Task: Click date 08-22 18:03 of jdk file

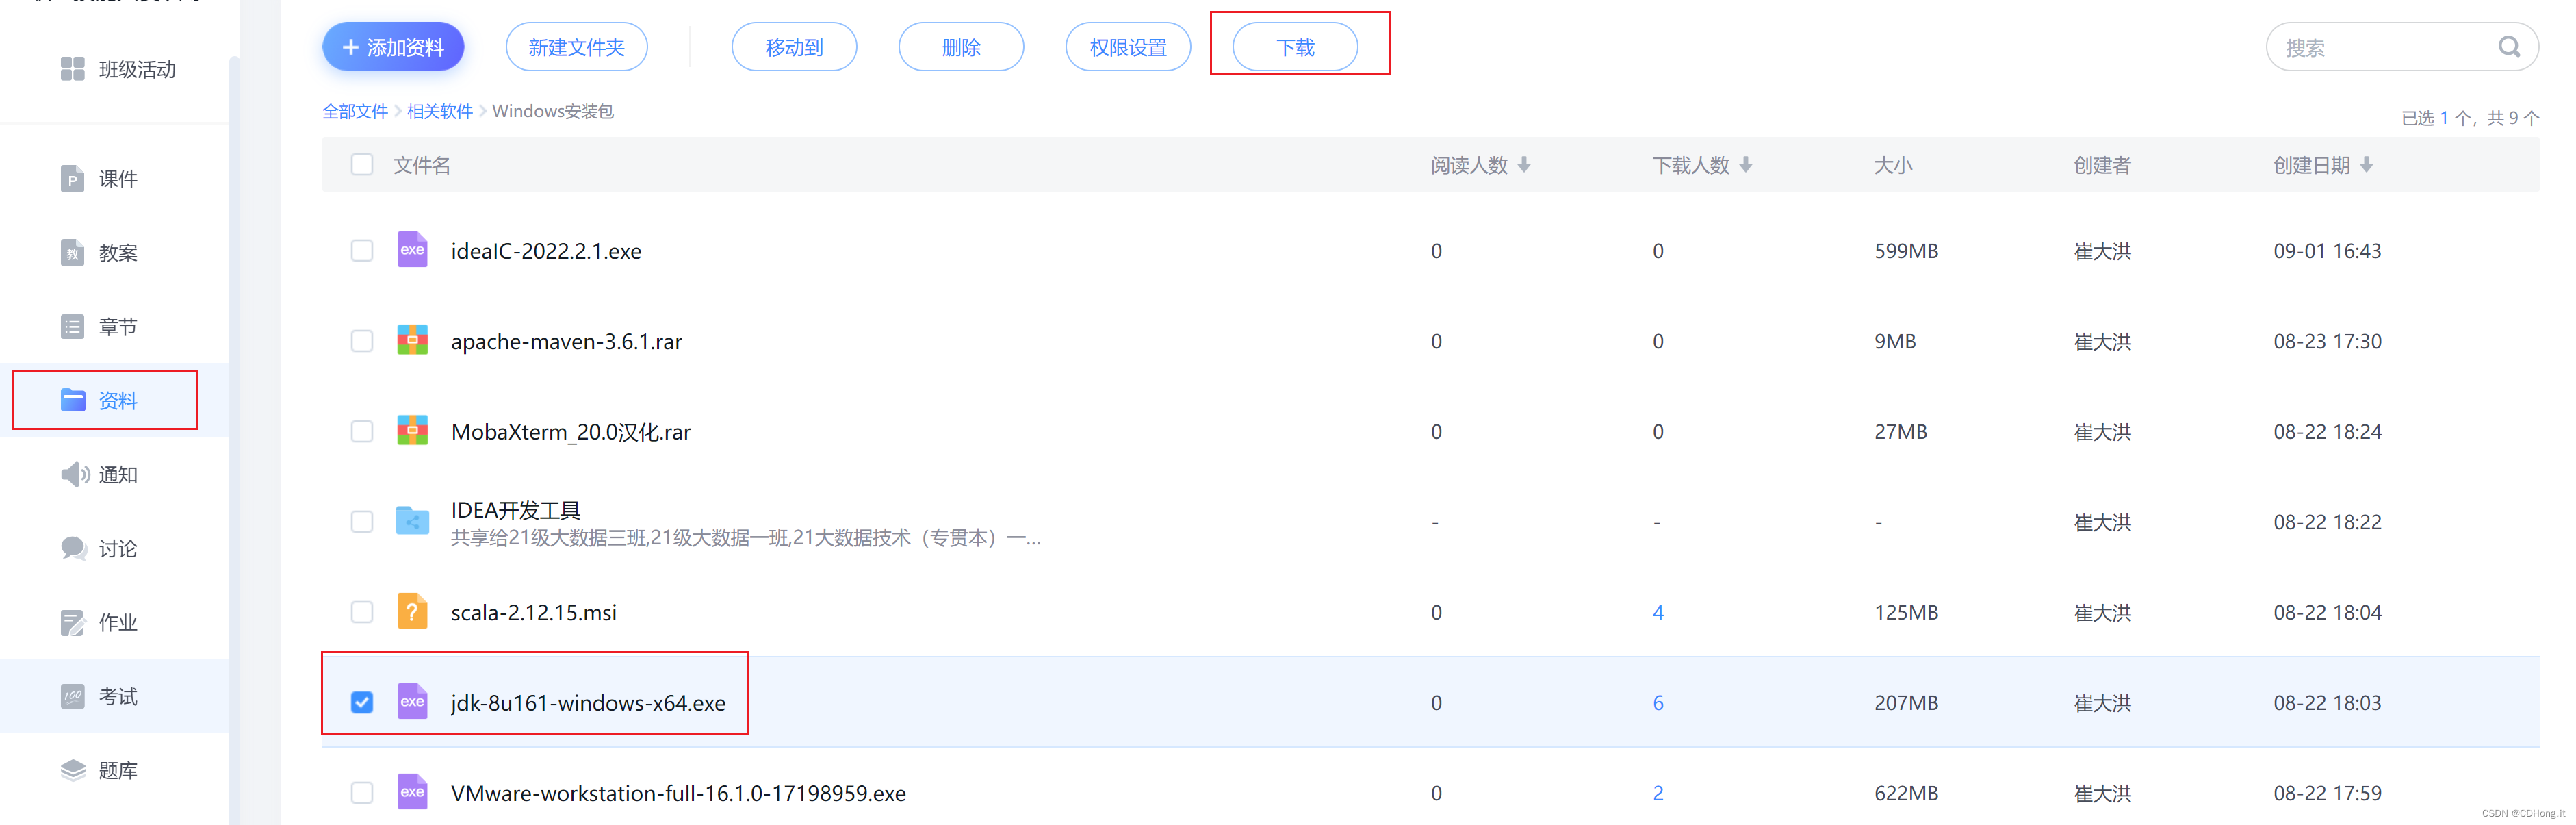Action: [x=2327, y=702]
